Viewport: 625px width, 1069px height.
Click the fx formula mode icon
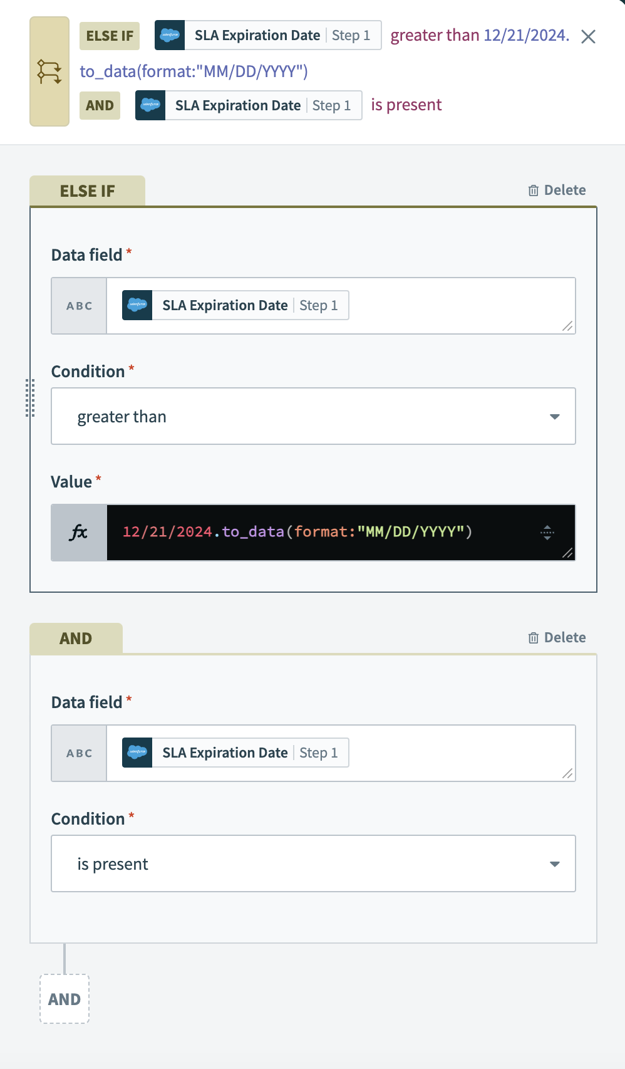[x=79, y=533]
